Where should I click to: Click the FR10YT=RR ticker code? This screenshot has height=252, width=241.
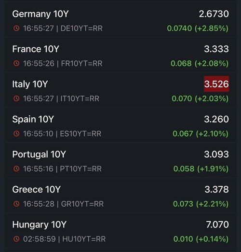pos(81,63)
